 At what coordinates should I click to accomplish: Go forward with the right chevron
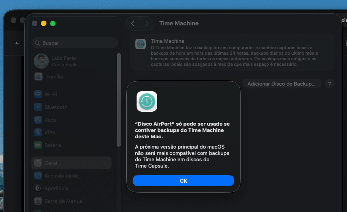147,23
